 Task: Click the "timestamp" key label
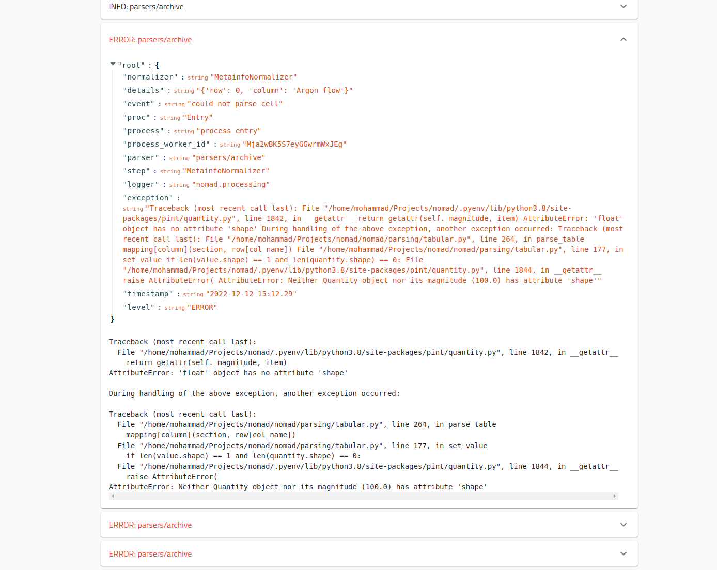pos(148,294)
